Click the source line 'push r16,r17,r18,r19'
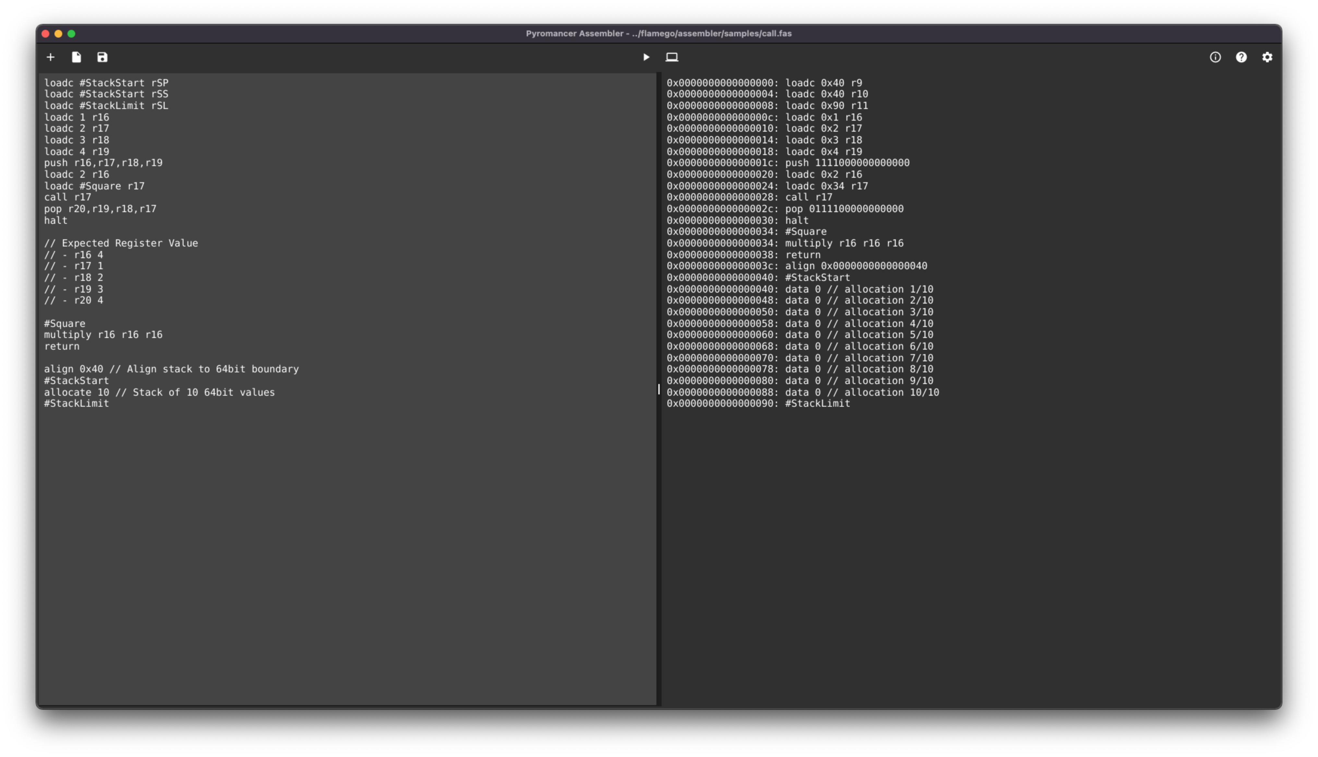The width and height of the screenshot is (1318, 757). tap(103, 163)
